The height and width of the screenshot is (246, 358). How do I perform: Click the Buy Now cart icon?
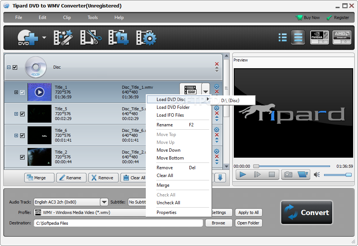click(x=299, y=18)
